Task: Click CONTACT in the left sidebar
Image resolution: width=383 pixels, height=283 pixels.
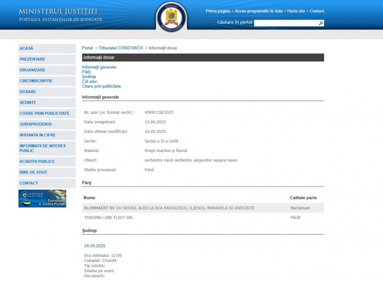Action: coord(47,183)
